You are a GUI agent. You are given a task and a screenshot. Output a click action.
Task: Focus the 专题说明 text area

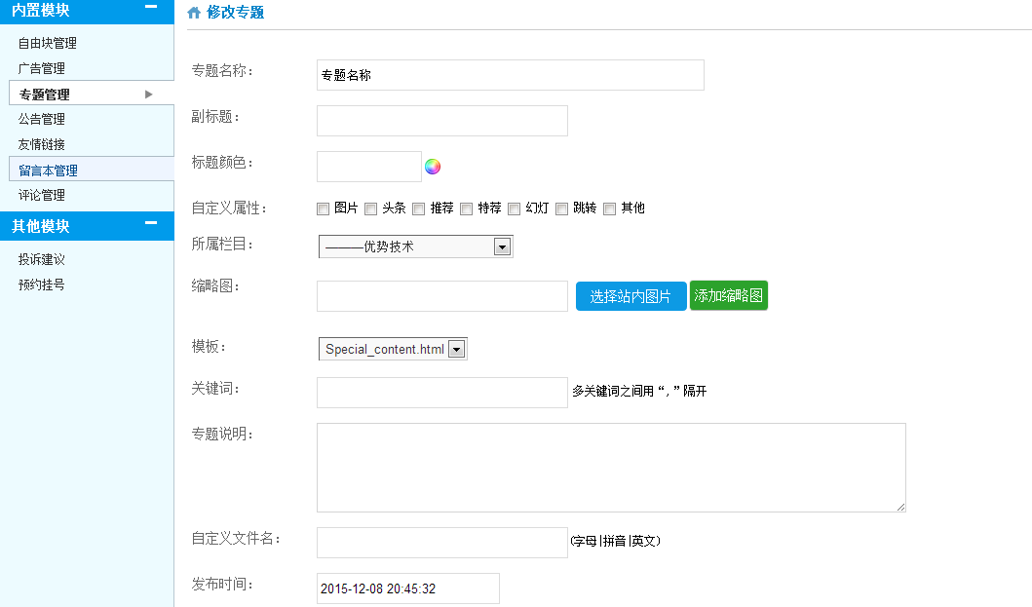click(611, 468)
